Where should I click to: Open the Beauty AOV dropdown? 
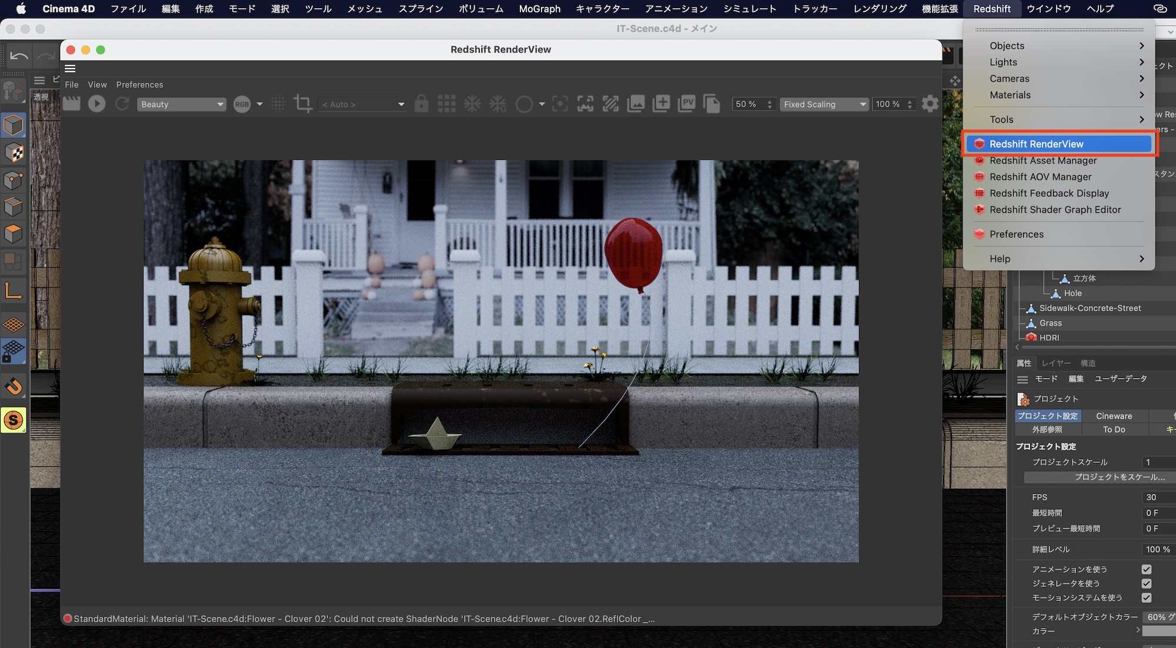[181, 104]
